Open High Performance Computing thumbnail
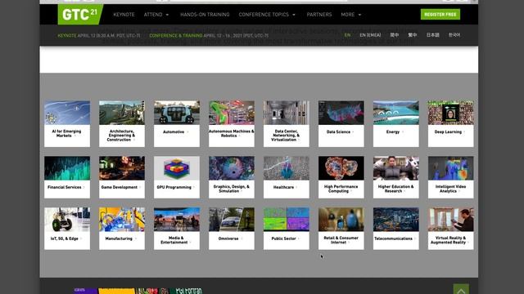Viewport: 524px width, 294px height. point(341,168)
